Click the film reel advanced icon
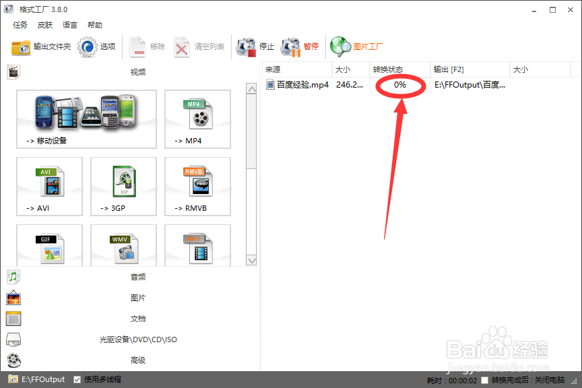582x388 pixels. [x=13, y=360]
